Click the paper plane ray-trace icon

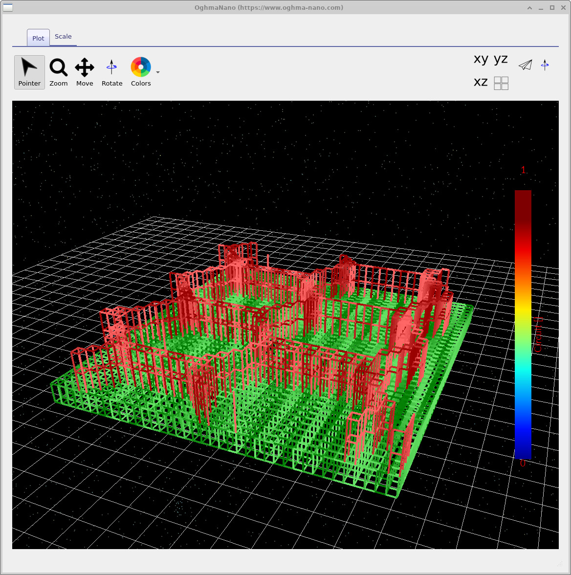point(525,65)
